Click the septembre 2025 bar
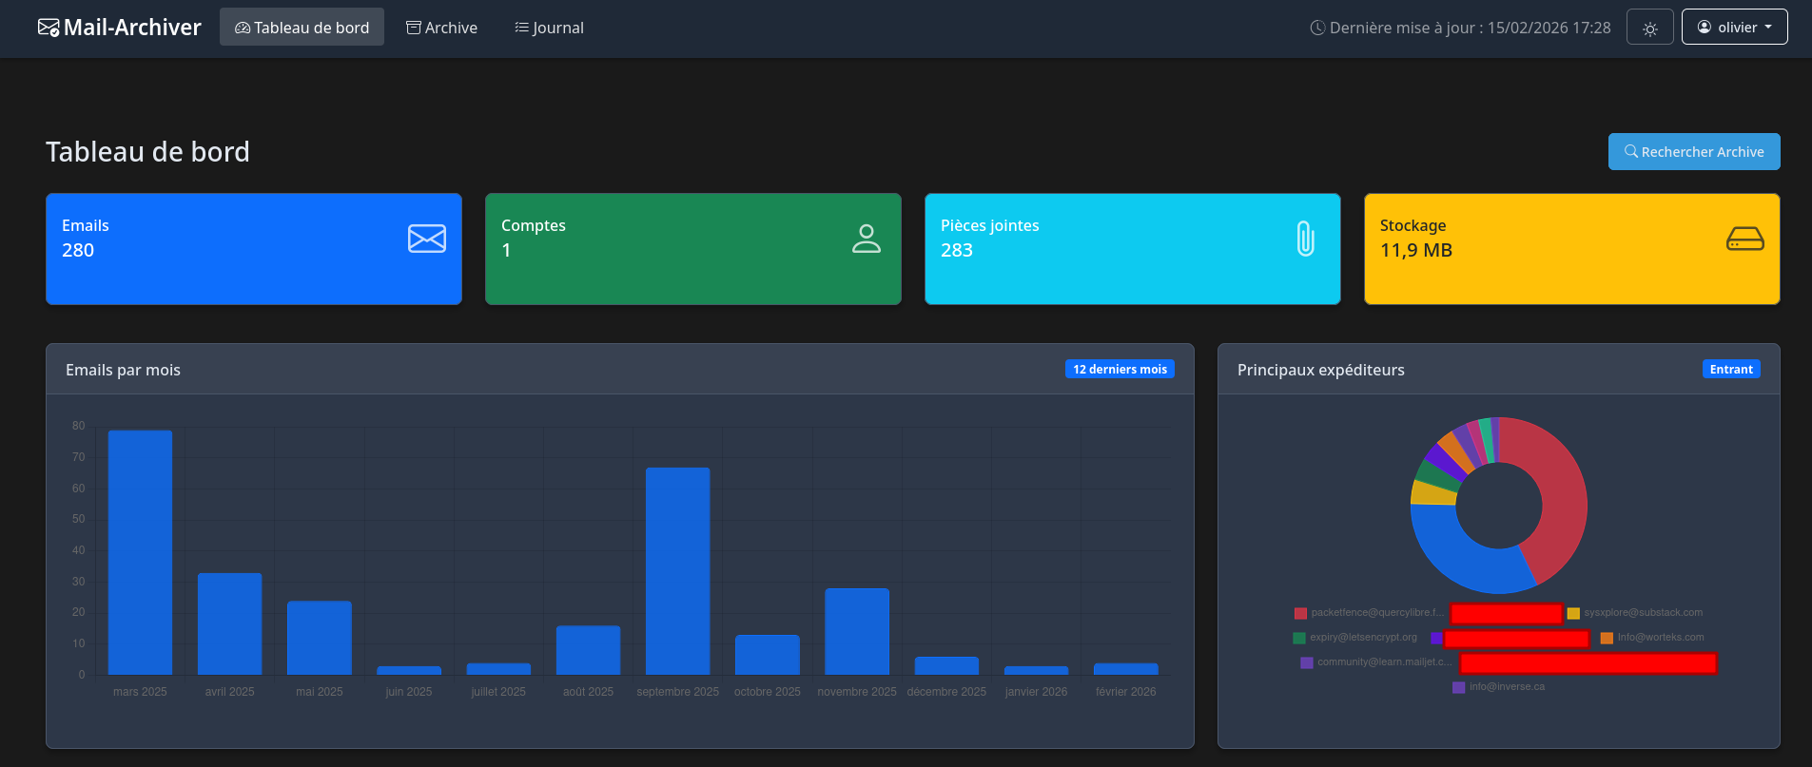This screenshot has width=1812, height=767. [x=677, y=571]
